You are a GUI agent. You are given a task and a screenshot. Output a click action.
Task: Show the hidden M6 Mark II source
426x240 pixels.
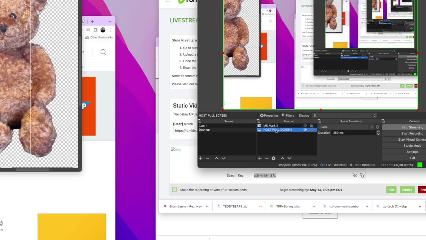(x=305, y=126)
